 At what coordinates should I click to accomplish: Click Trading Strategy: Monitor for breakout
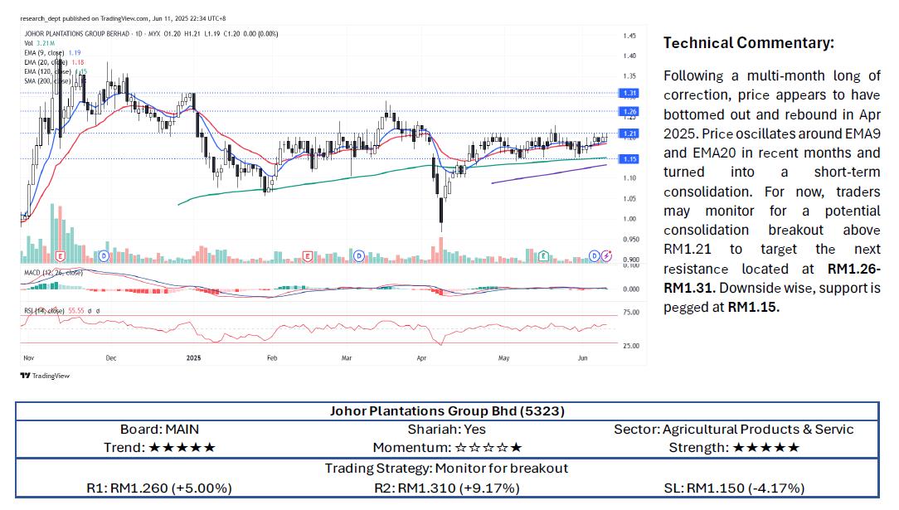pos(447,469)
